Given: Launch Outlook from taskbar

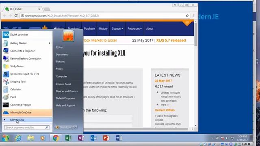Looking at the screenshot, I should (93, 138).
